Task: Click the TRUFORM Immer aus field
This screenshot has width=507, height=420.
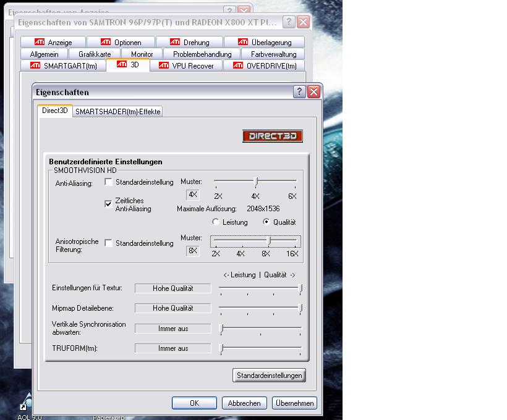Action: coord(173,348)
